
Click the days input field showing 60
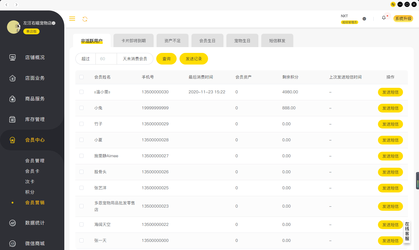pyautogui.click(x=106, y=59)
